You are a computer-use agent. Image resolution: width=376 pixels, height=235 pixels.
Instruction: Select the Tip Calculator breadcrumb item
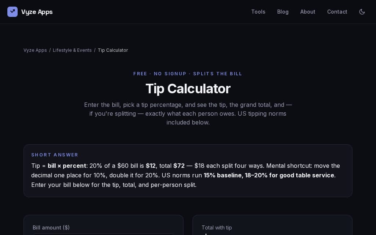(x=113, y=50)
